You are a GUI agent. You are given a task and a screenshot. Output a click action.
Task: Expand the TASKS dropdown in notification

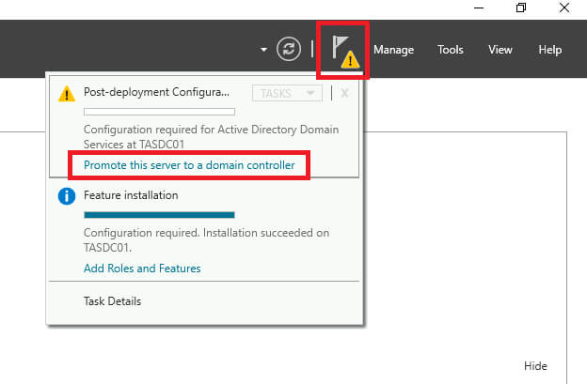pos(287,93)
